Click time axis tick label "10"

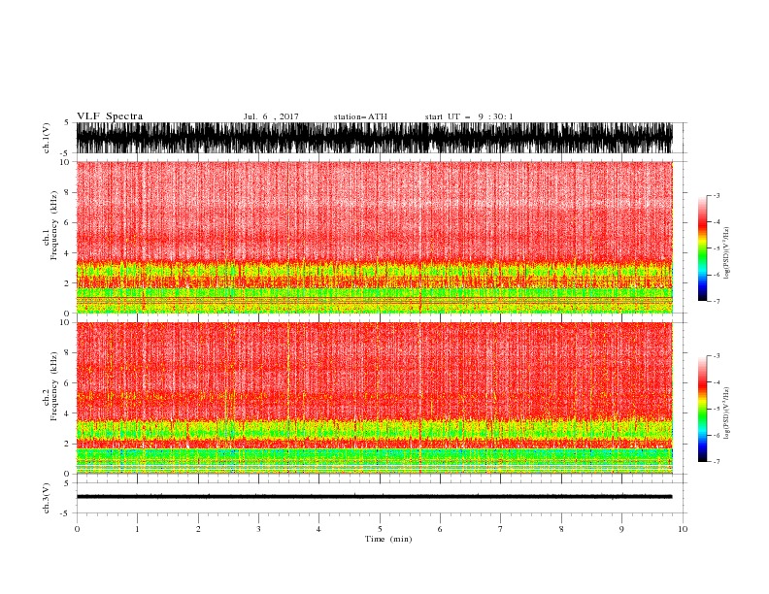point(683,529)
